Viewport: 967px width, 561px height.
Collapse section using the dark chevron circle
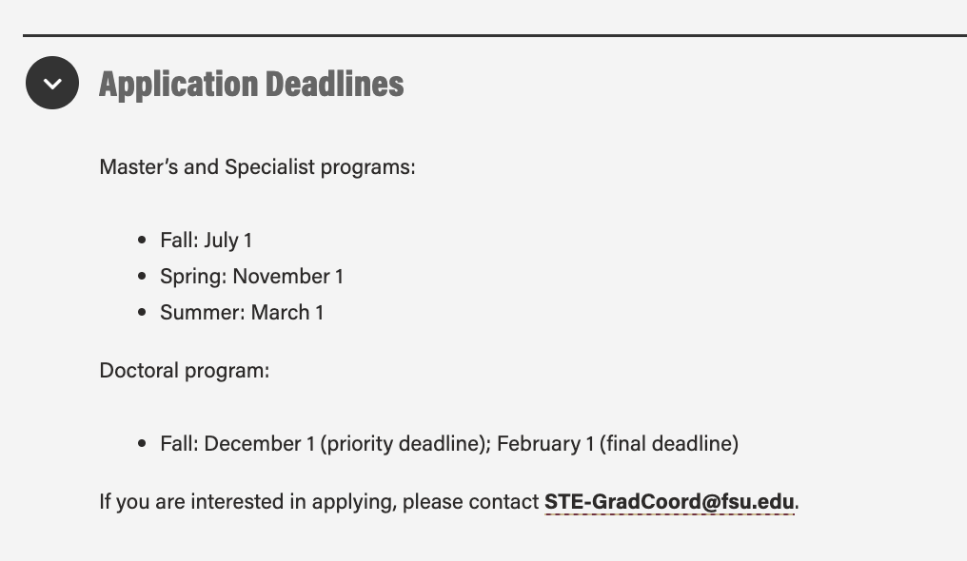click(52, 83)
